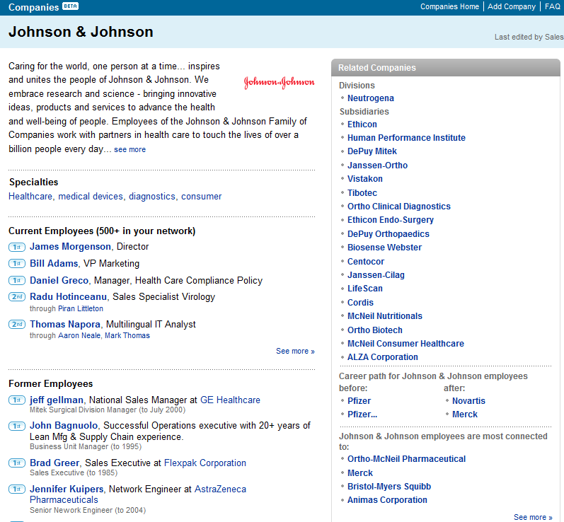Open McNeil Nutritionals link
The height and width of the screenshot is (522, 564).
[384, 316]
